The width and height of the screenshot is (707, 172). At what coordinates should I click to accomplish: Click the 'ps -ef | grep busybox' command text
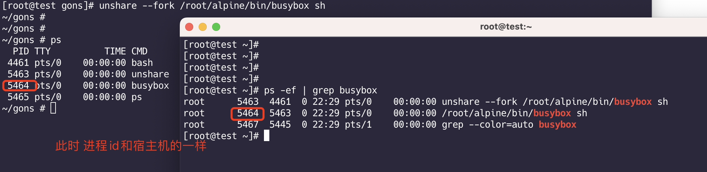[x=321, y=90]
